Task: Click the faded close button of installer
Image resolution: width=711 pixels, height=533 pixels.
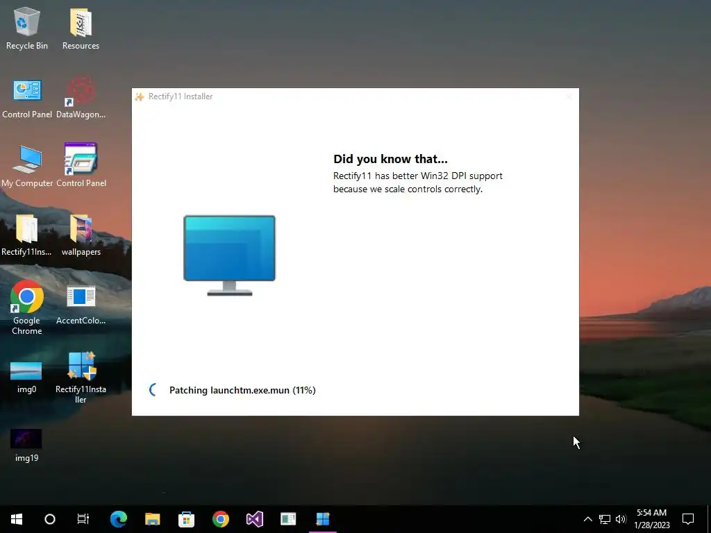Action: 569,96
